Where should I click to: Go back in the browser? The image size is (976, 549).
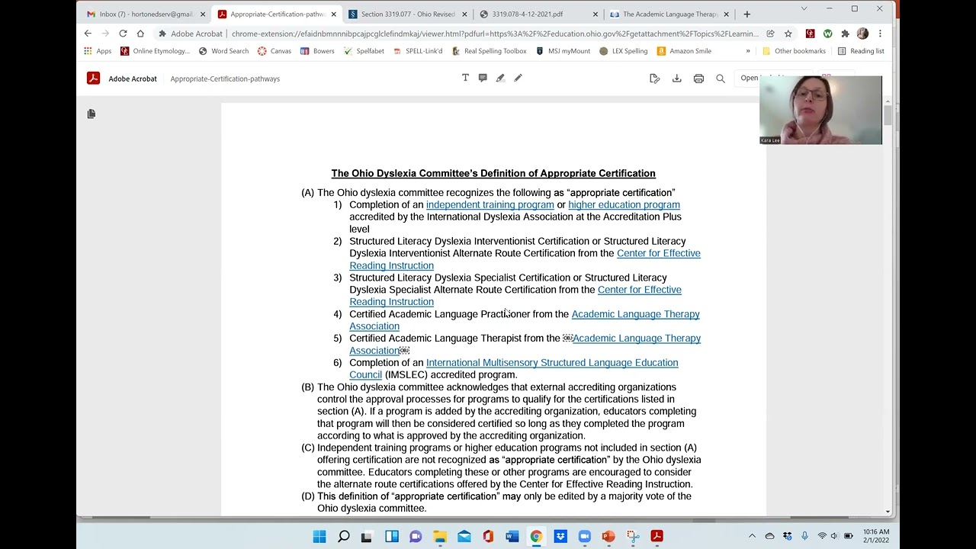(x=88, y=34)
